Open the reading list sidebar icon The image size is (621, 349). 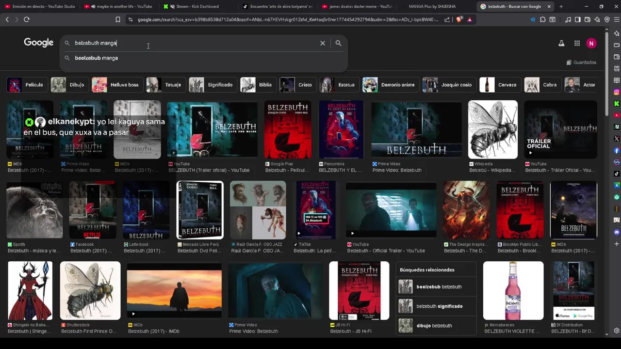click(x=617, y=80)
